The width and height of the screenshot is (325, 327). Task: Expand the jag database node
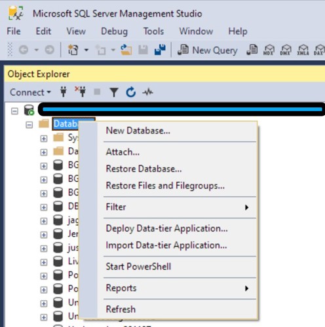pos(44,221)
